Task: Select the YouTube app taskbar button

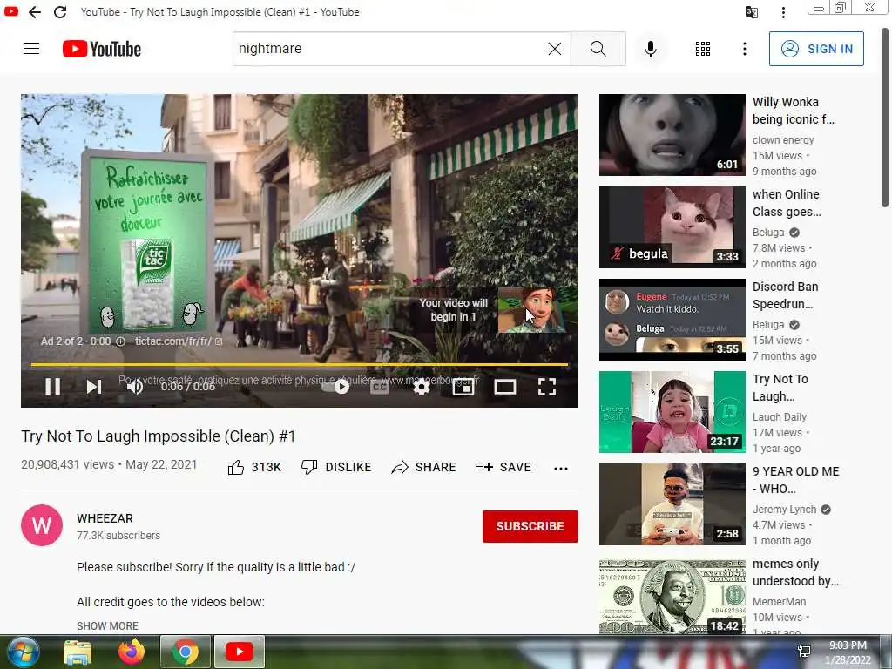Action: click(239, 652)
